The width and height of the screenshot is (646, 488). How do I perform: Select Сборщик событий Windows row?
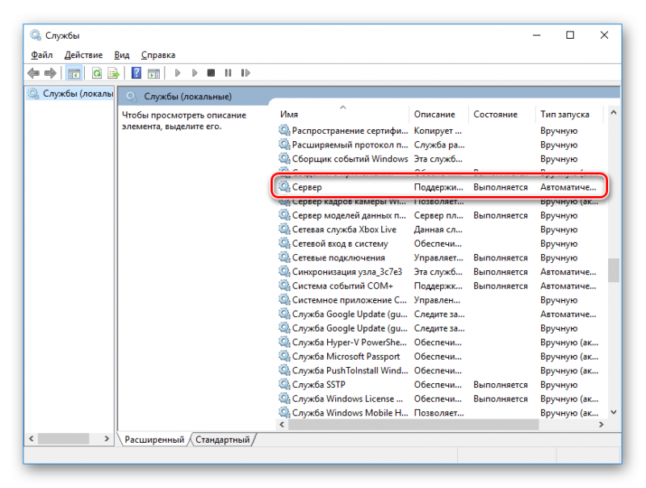tap(438, 159)
